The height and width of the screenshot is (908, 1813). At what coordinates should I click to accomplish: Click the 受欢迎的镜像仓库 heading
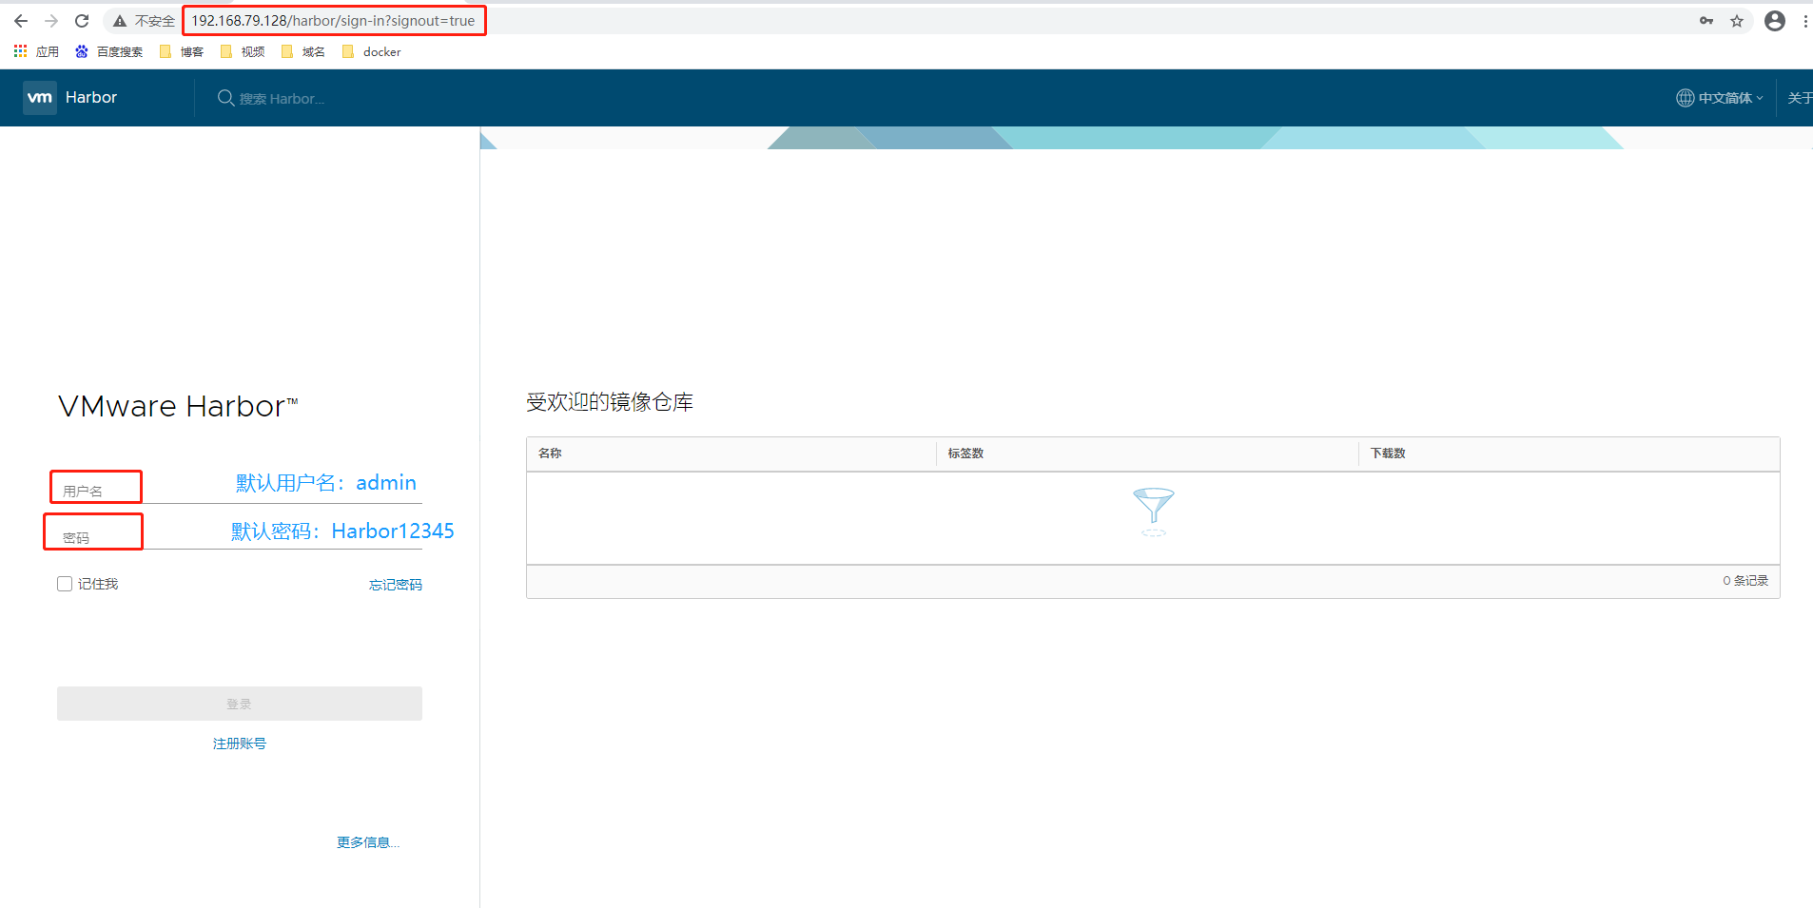click(x=610, y=402)
